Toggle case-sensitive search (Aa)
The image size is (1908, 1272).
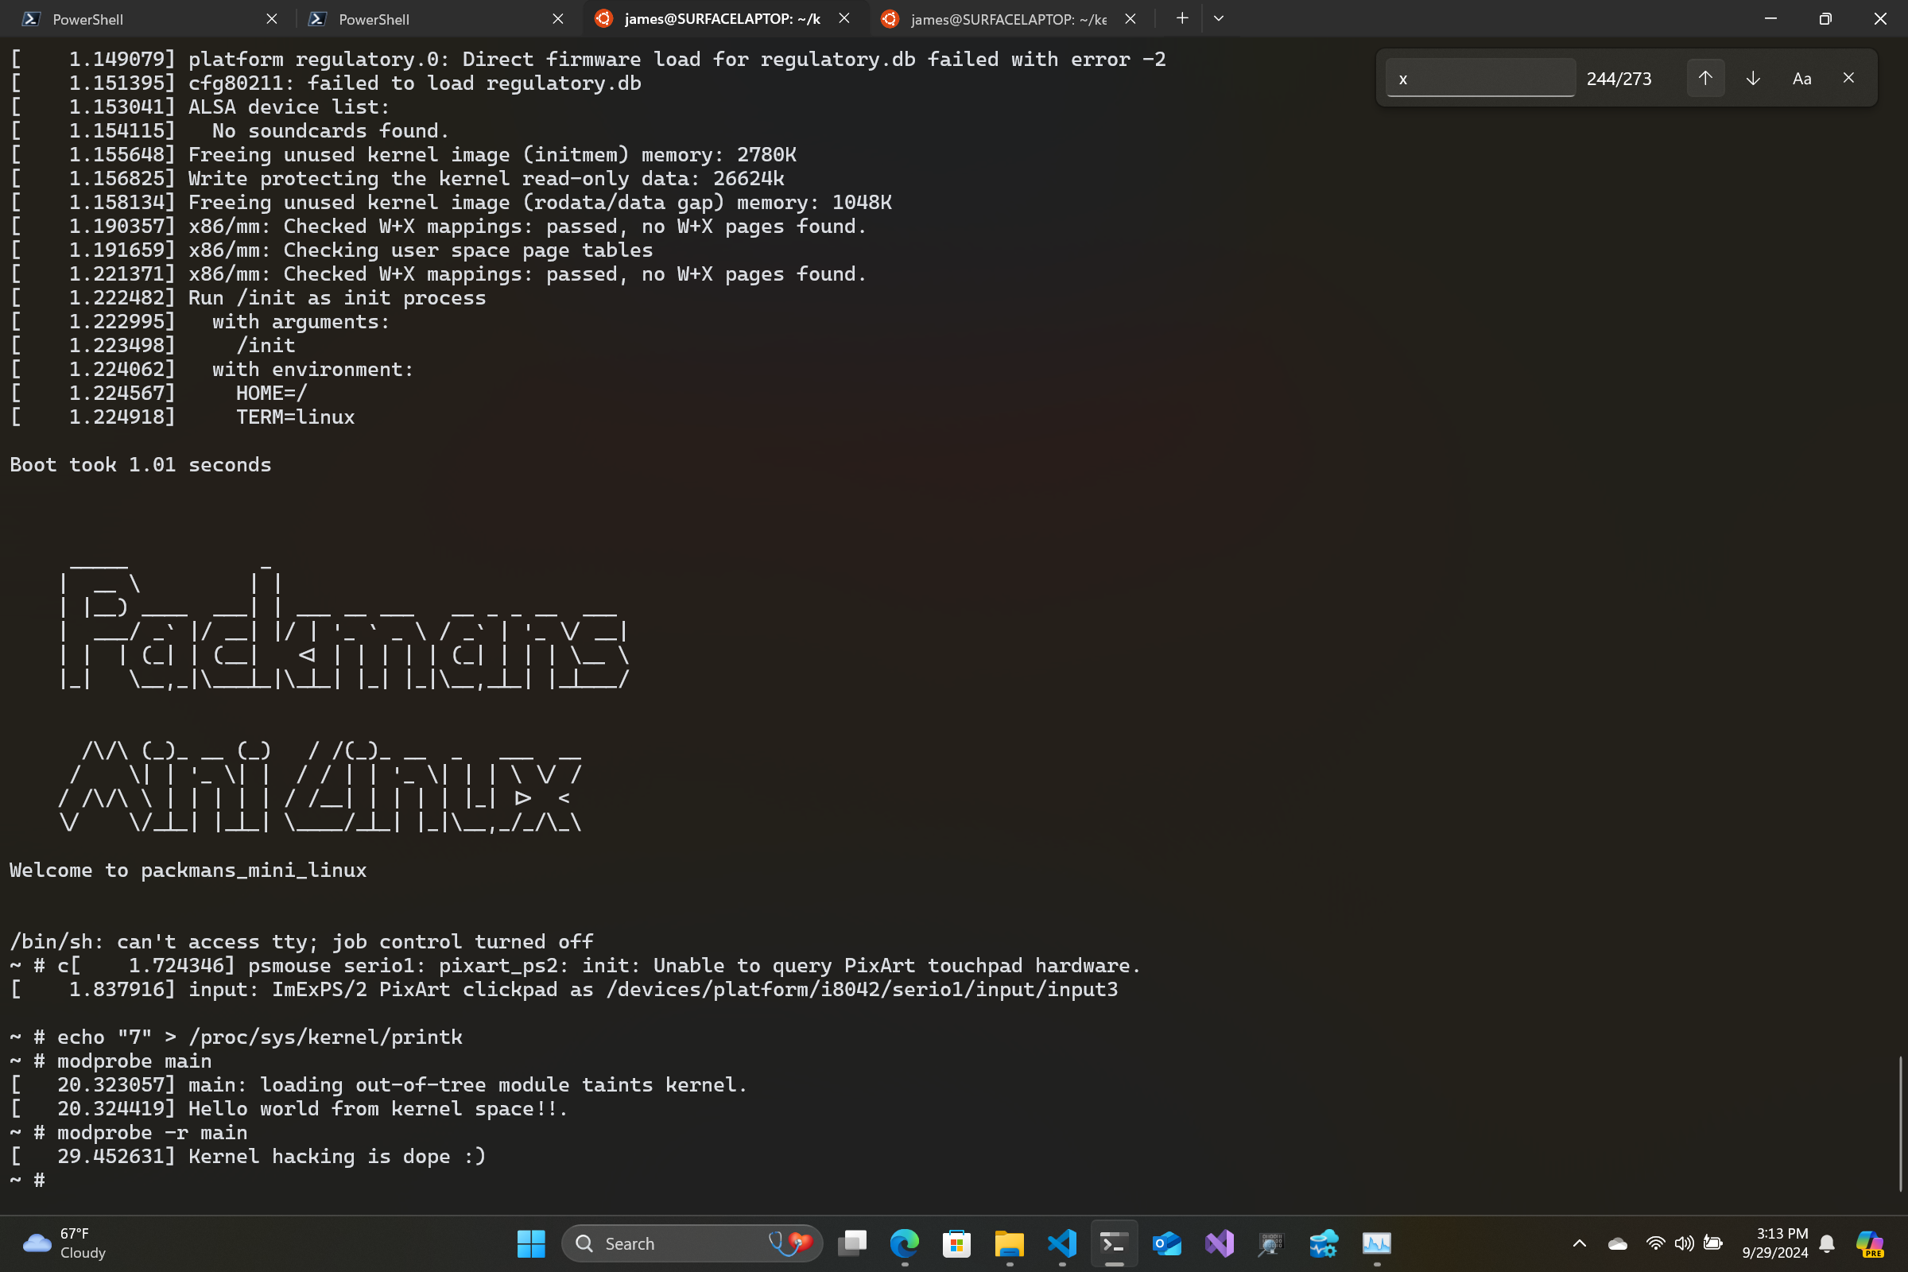click(1801, 79)
